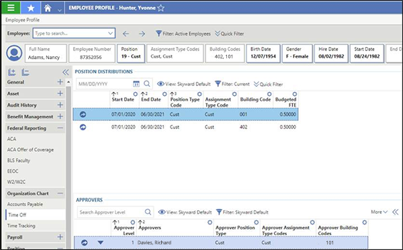Open the Employee search combo box

(x=74, y=33)
